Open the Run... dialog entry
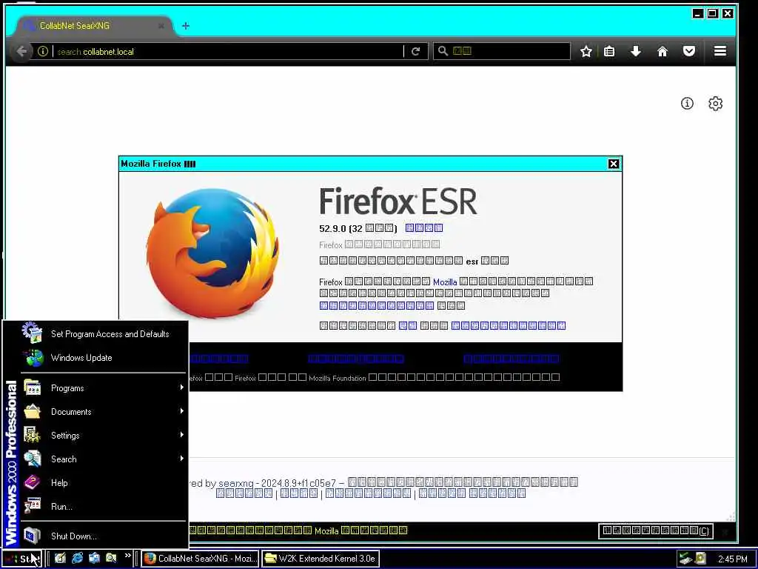Image resolution: width=758 pixels, height=569 pixels. pos(104,507)
